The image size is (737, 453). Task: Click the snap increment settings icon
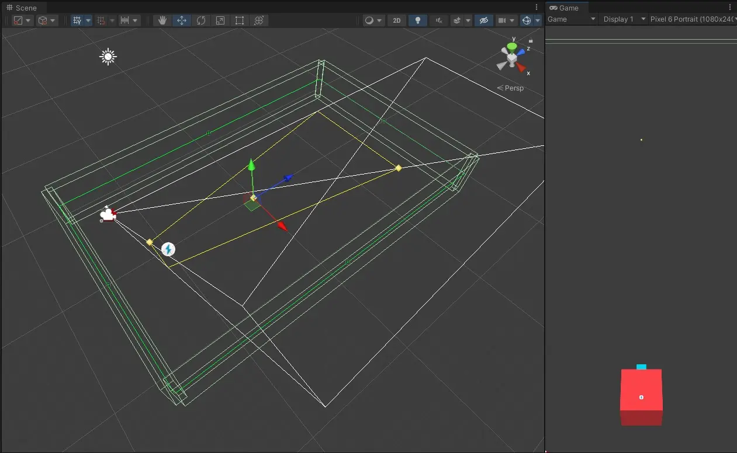coord(124,20)
